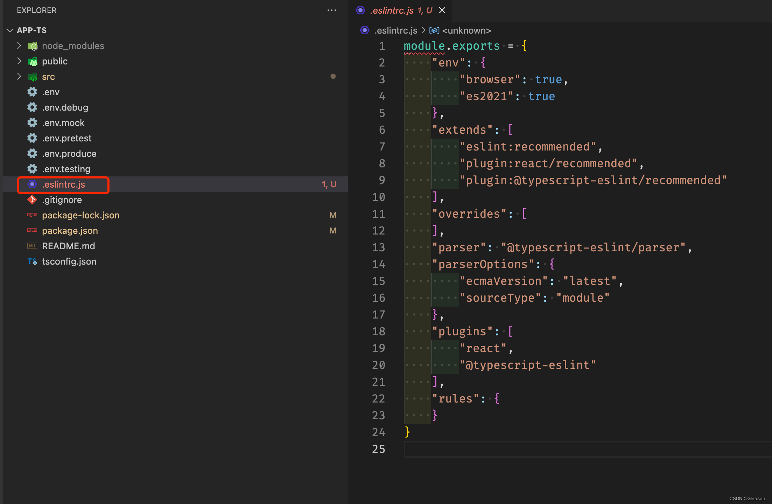Image resolution: width=772 pixels, height=504 pixels.
Task: Expand the public folder chevron
Action: (x=19, y=61)
